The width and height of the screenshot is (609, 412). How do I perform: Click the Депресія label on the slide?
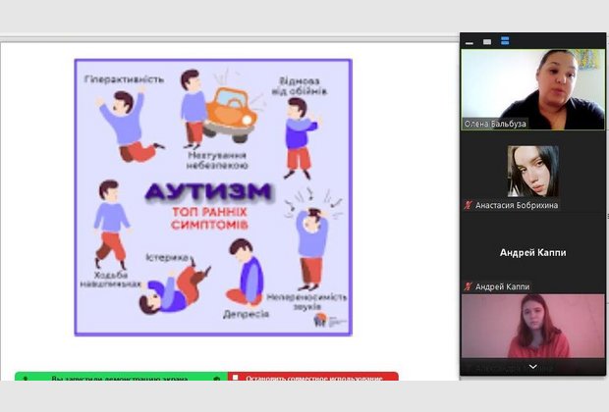(246, 314)
